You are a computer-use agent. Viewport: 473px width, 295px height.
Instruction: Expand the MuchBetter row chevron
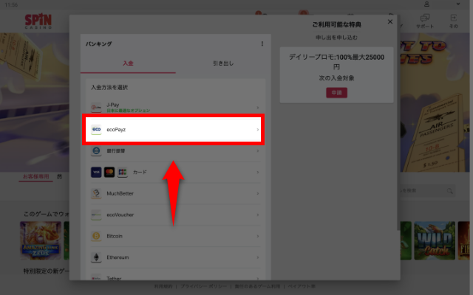[257, 193]
